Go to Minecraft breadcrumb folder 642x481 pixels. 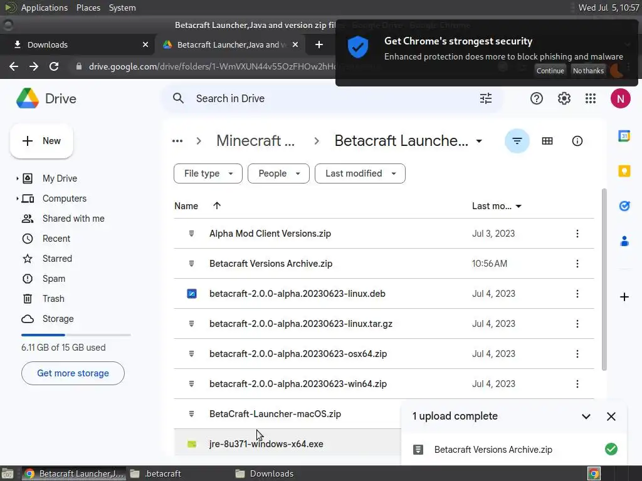[256, 141]
